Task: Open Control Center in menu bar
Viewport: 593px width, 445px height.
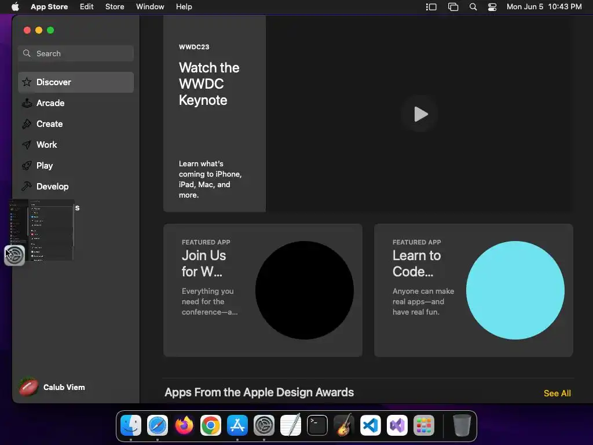Action: 492,7
